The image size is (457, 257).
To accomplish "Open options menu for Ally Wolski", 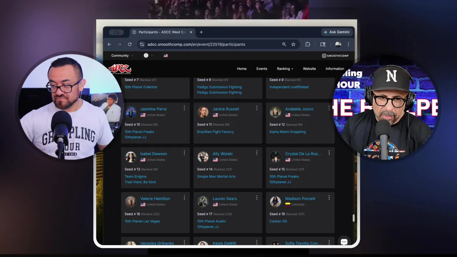I will point(256,153).
